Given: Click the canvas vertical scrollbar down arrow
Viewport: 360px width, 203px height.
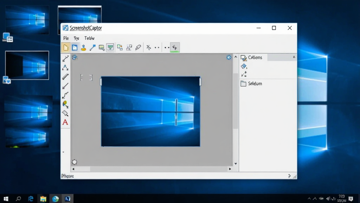Looking at the screenshot, I should [x=236, y=164].
